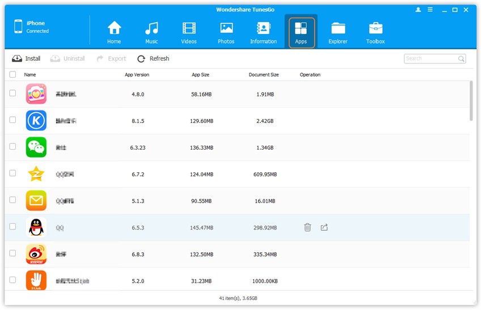Go to the Photos section
Viewport: 482px width, 310px height.
click(226, 32)
